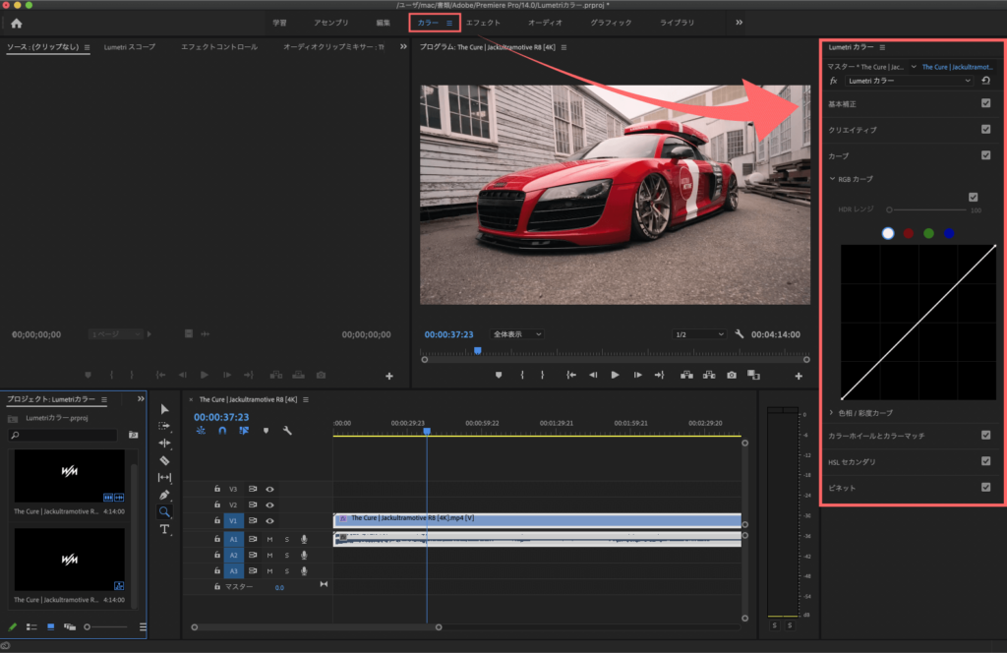
Task: Select red channel curve swatch
Action: click(x=908, y=234)
